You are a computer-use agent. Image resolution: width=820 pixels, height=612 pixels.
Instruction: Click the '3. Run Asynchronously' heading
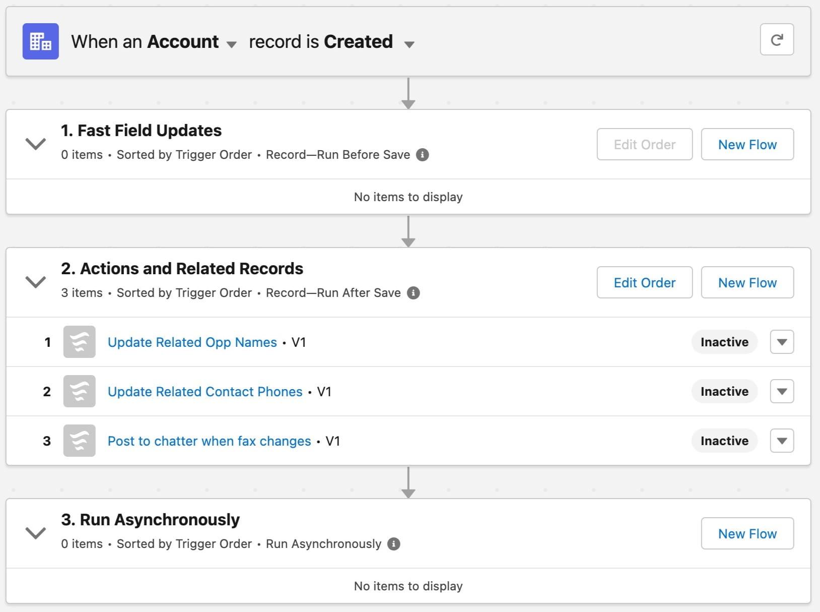click(150, 520)
